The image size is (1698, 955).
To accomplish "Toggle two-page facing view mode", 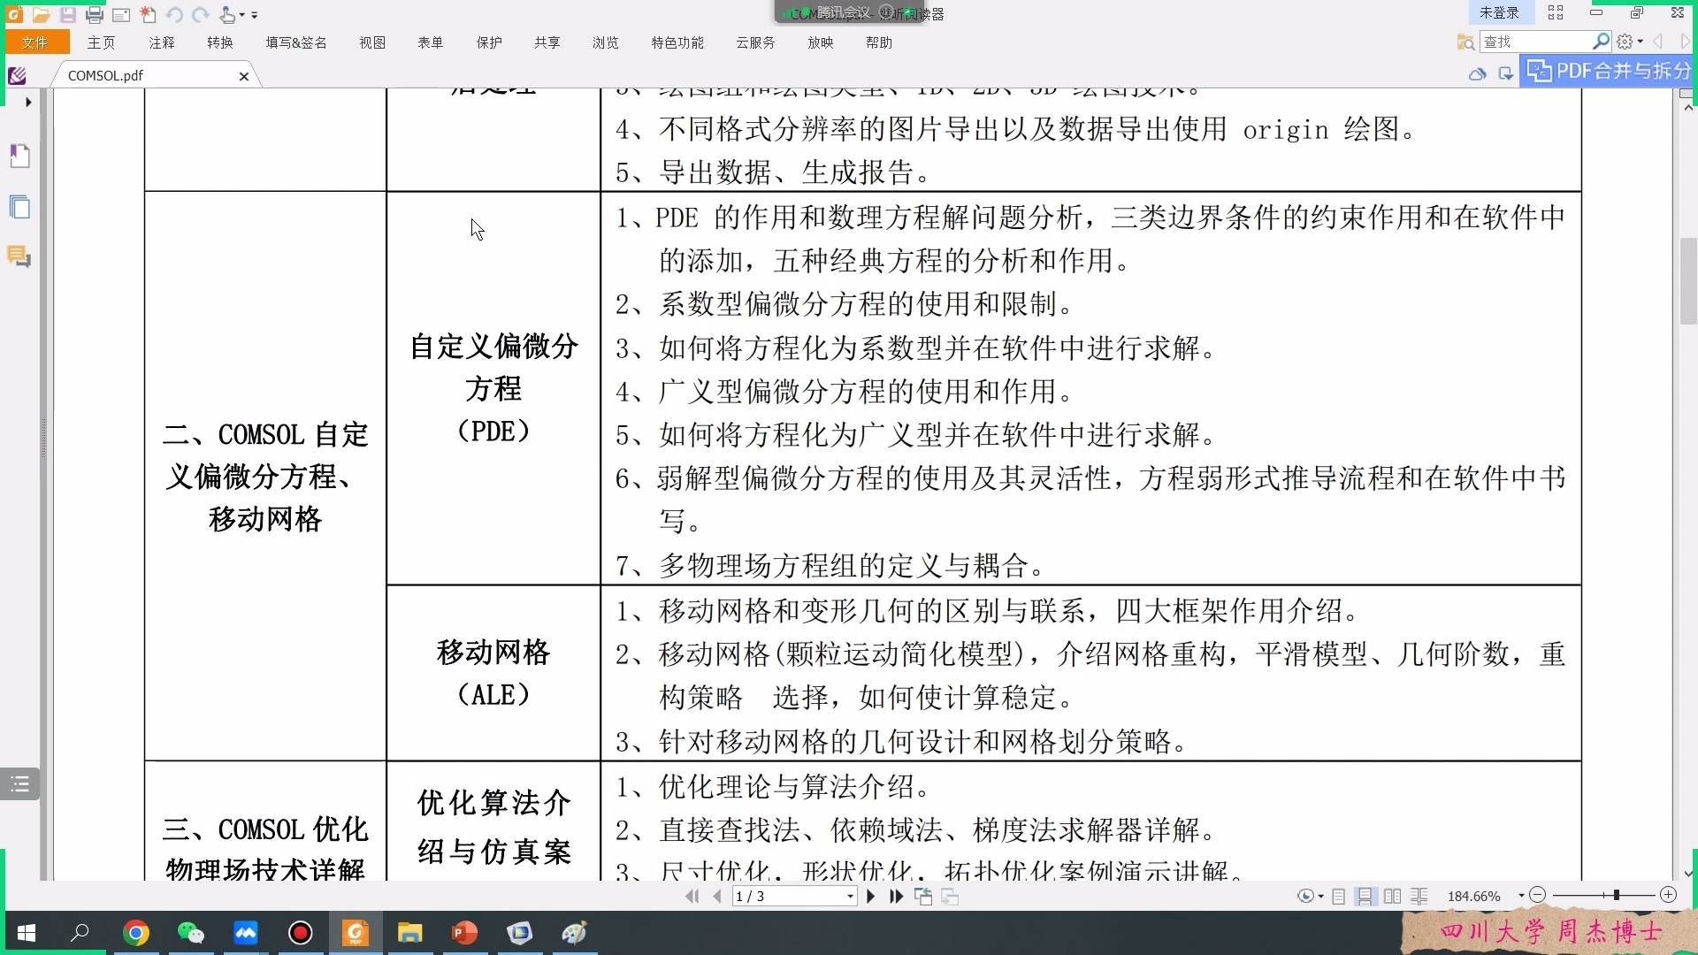I will click(1392, 897).
